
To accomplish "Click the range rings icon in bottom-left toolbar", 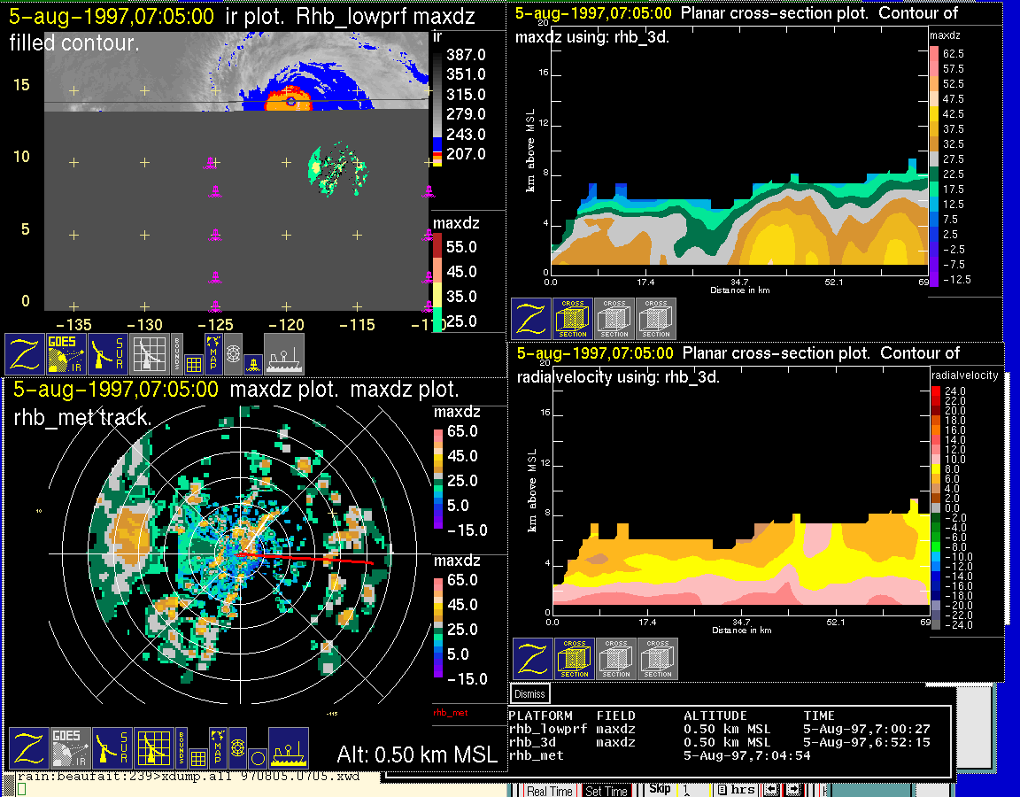I will click(x=236, y=747).
